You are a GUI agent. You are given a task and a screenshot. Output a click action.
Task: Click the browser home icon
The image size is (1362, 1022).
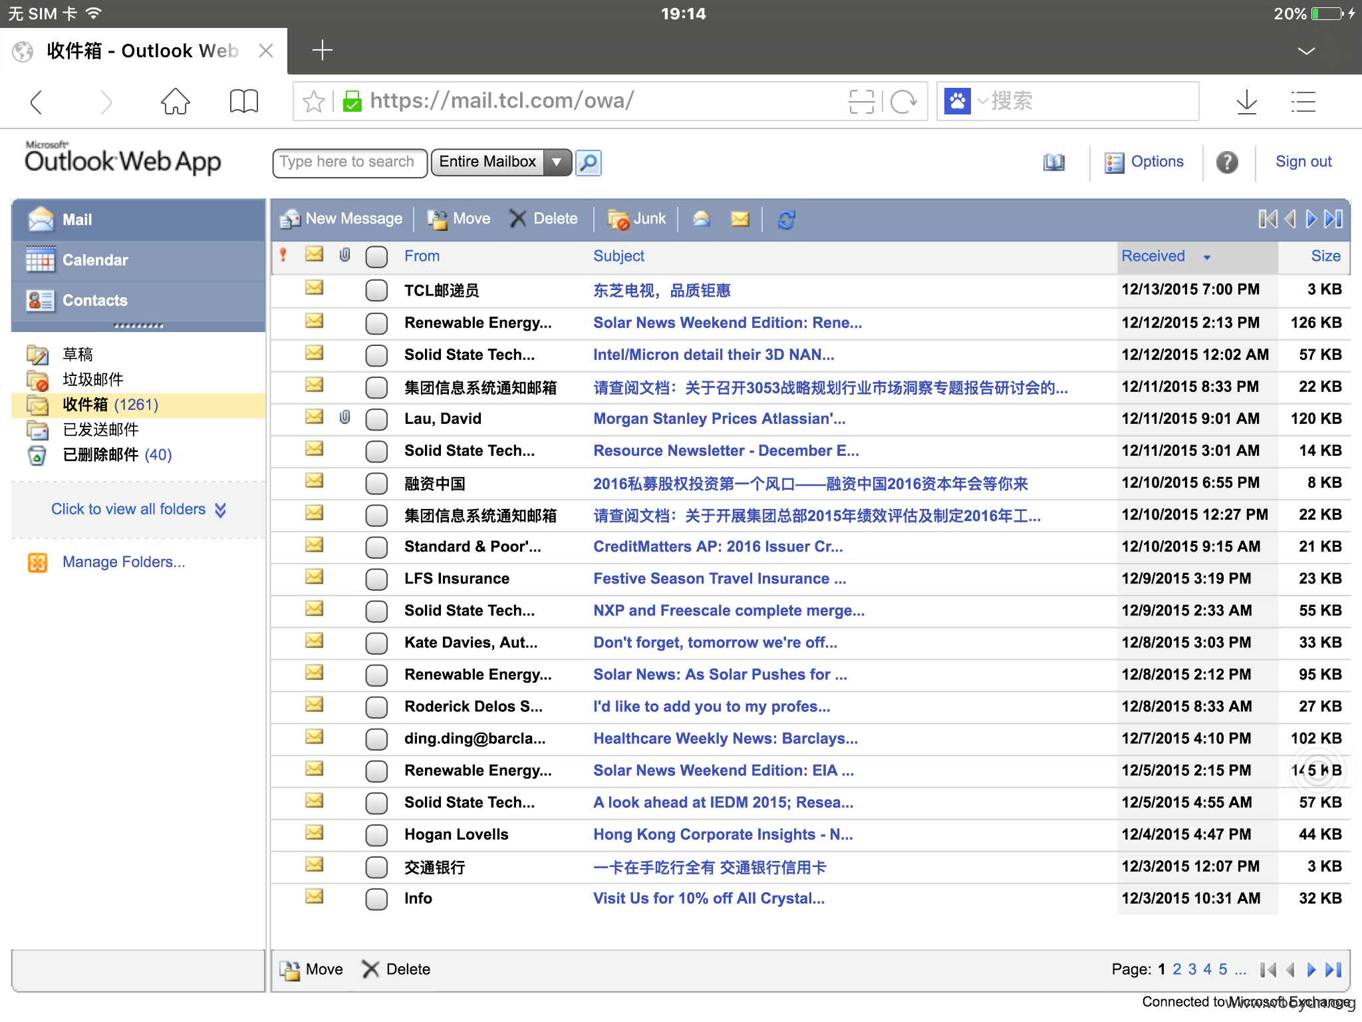[176, 102]
